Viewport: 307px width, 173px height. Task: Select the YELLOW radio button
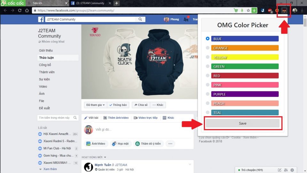point(208,57)
